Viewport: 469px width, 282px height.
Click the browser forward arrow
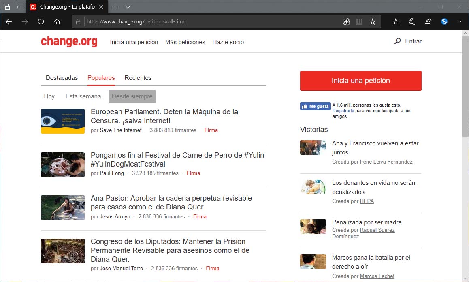coord(25,21)
